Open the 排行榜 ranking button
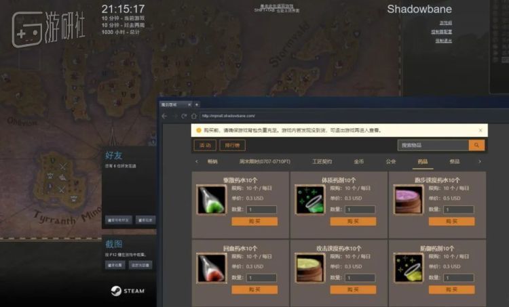 [232, 145]
